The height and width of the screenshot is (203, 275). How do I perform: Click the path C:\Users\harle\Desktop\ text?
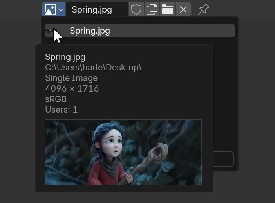[x=93, y=68]
